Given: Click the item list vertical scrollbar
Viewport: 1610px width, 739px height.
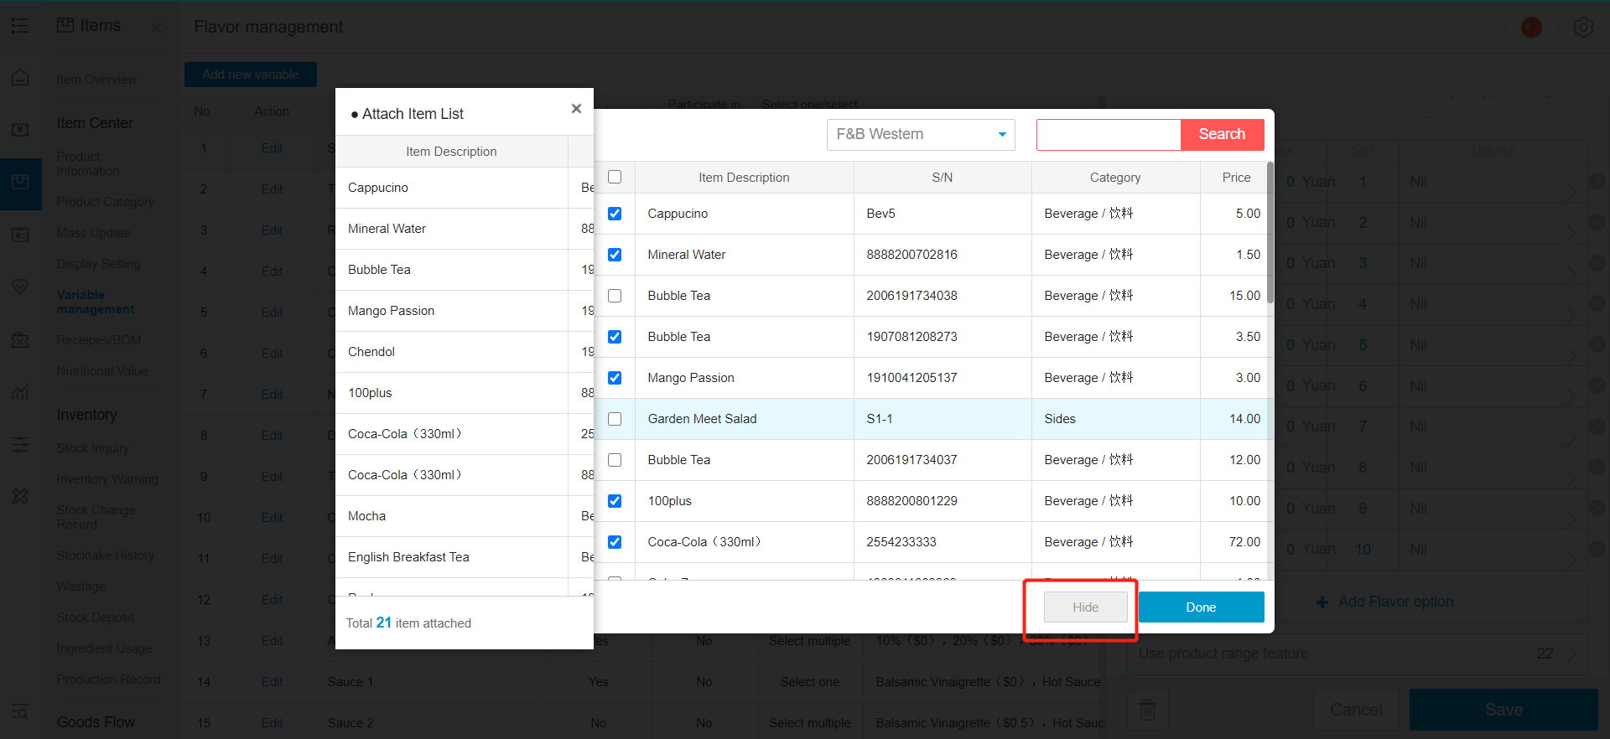Looking at the screenshot, I should pos(1270,233).
